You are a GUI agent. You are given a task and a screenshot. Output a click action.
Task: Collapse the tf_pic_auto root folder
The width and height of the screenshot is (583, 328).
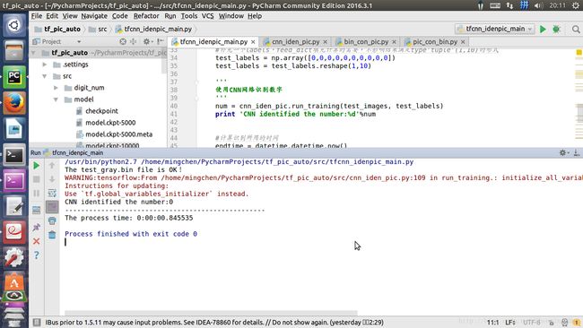tap(34, 53)
